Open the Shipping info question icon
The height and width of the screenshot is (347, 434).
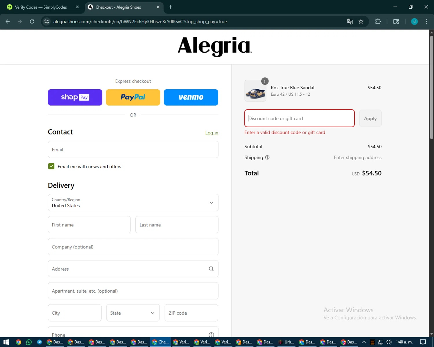click(x=267, y=157)
